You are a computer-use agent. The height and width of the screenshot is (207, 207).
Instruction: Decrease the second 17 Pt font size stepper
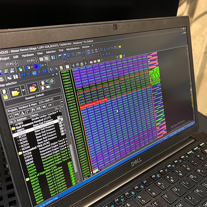[36, 61]
